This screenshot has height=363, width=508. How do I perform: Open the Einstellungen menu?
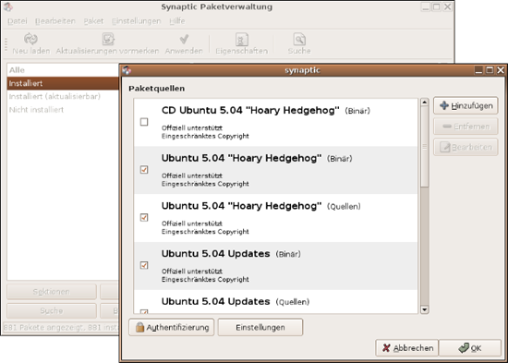(136, 21)
